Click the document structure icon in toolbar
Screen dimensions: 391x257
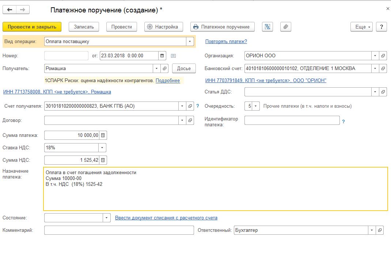(x=268, y=27)
